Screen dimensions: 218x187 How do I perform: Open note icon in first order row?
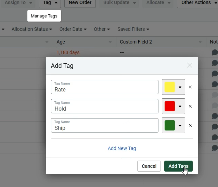(215, 52)
